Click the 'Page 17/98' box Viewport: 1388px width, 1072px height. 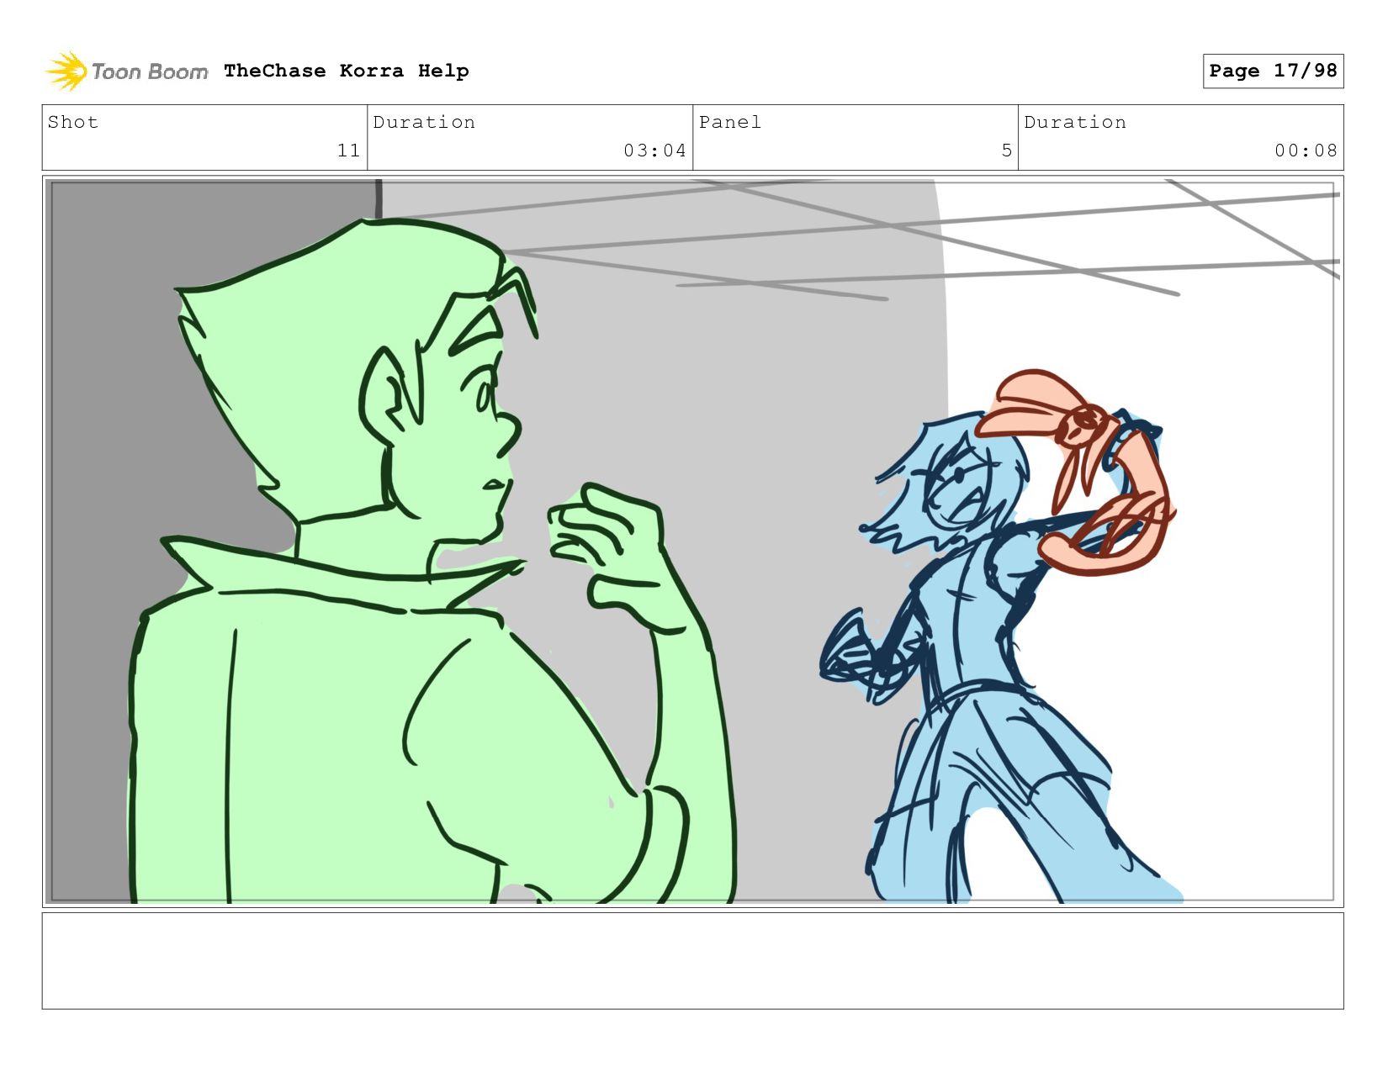pyautogui.click(x=1273, y=71)
